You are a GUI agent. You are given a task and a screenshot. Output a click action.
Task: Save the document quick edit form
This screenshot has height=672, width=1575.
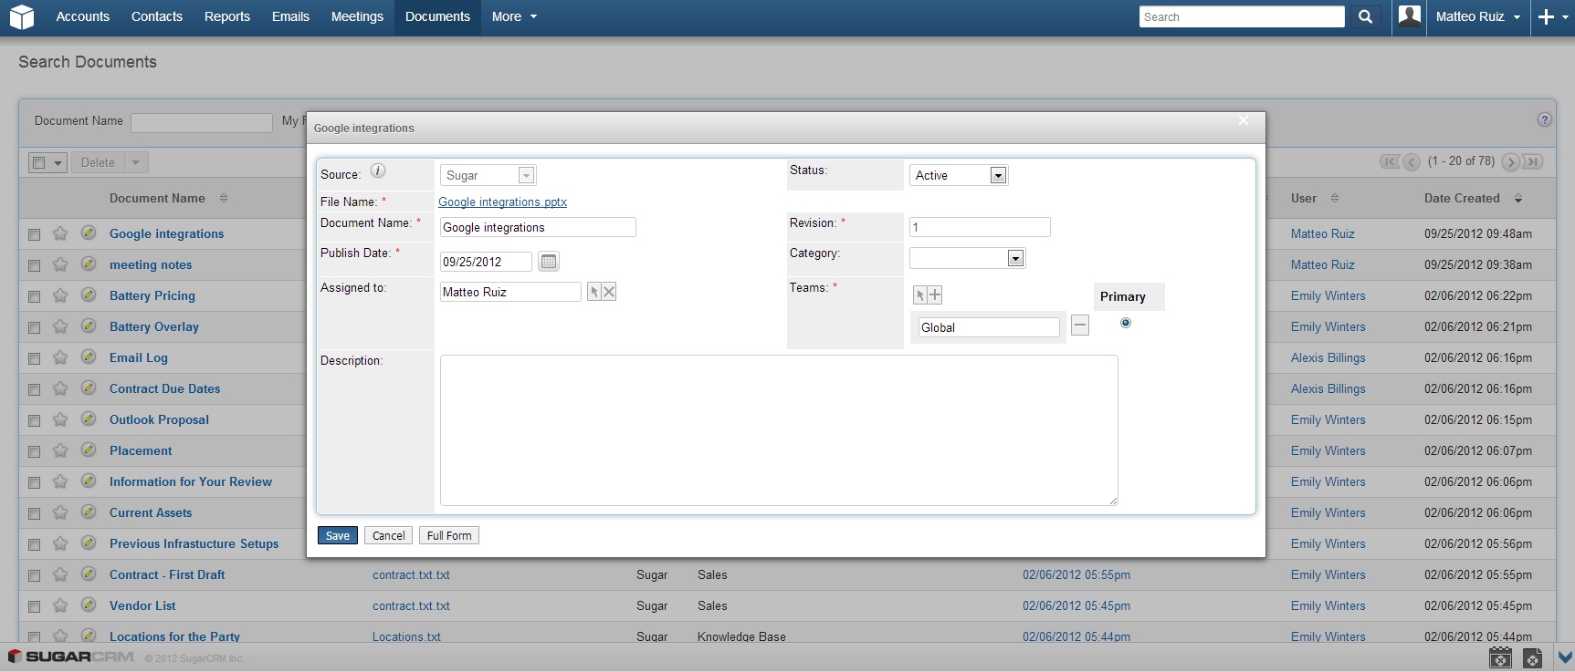click(x=338, y=535)
